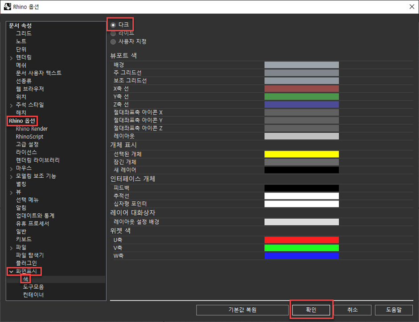The image size is (419, 322).
Task: Expand the 뷰 tree node
Action: click(x=11, y=192)
